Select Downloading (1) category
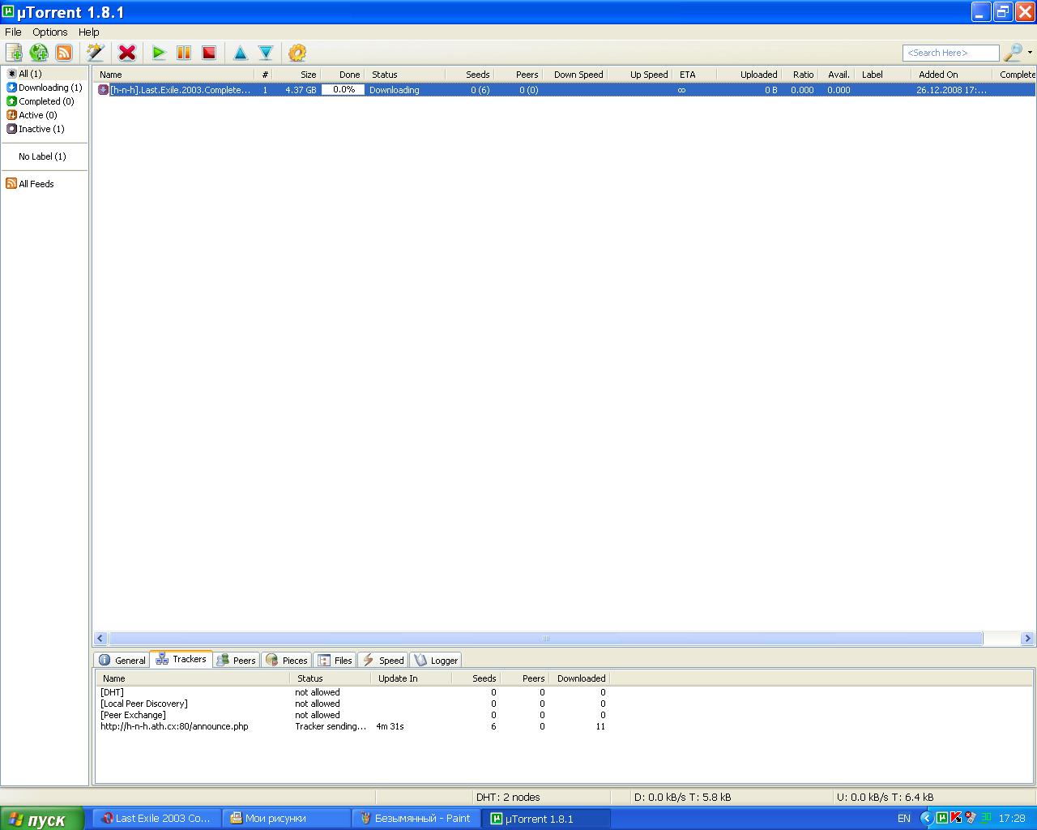1037x830 pixels. pyautogui.click(x=45, y=88)
